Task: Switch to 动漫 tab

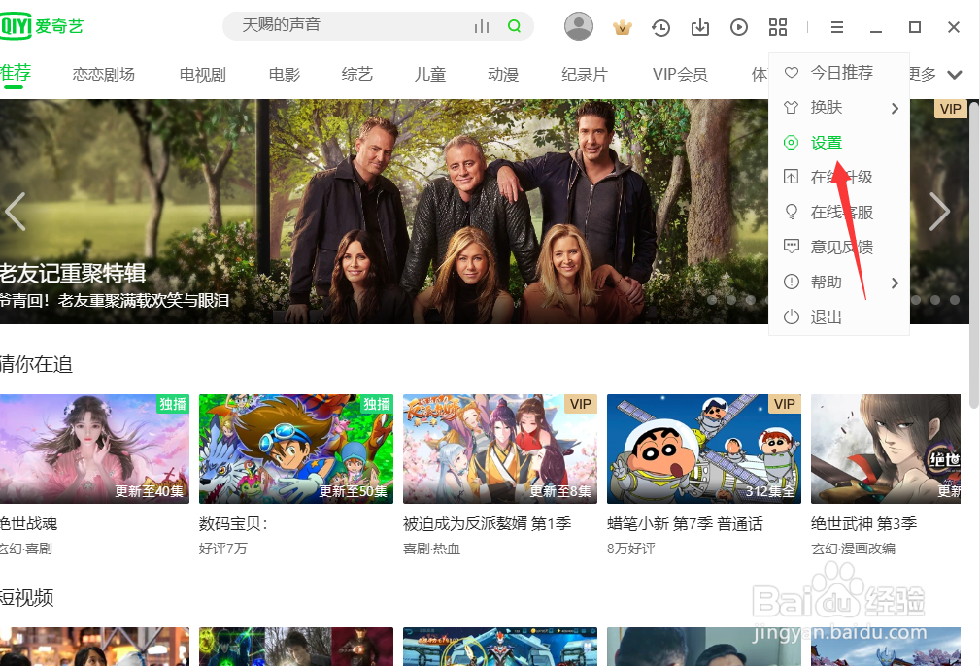Action: [x=503, y=75]
